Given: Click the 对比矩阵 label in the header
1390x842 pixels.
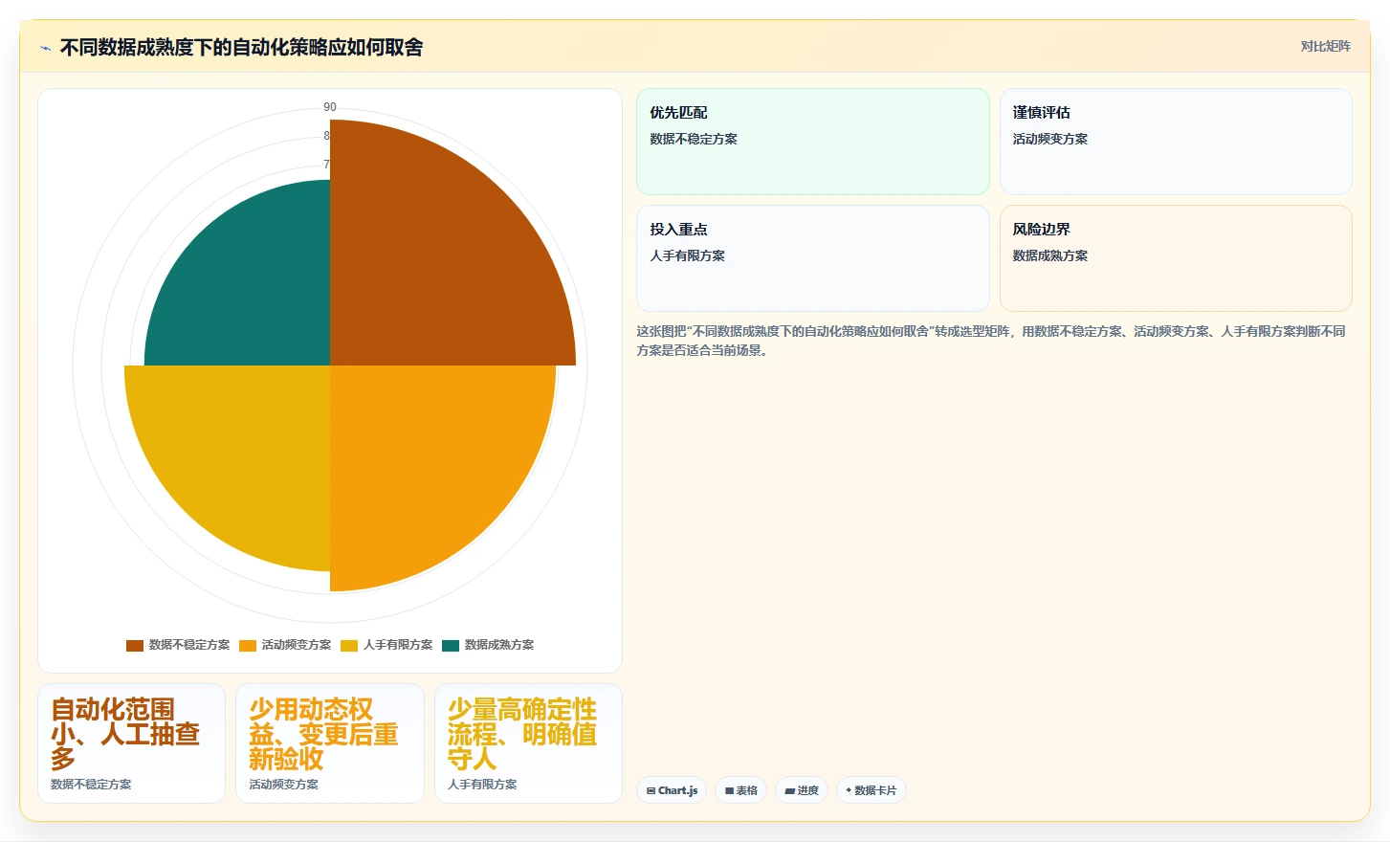Looking at the screenshot, I should (1325, 46).
